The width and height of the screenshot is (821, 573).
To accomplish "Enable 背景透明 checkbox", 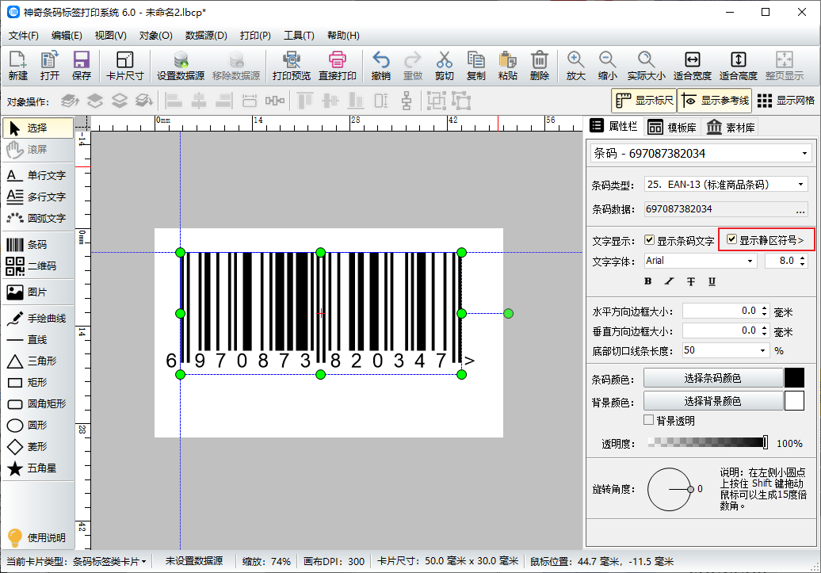I will [649, 420].
